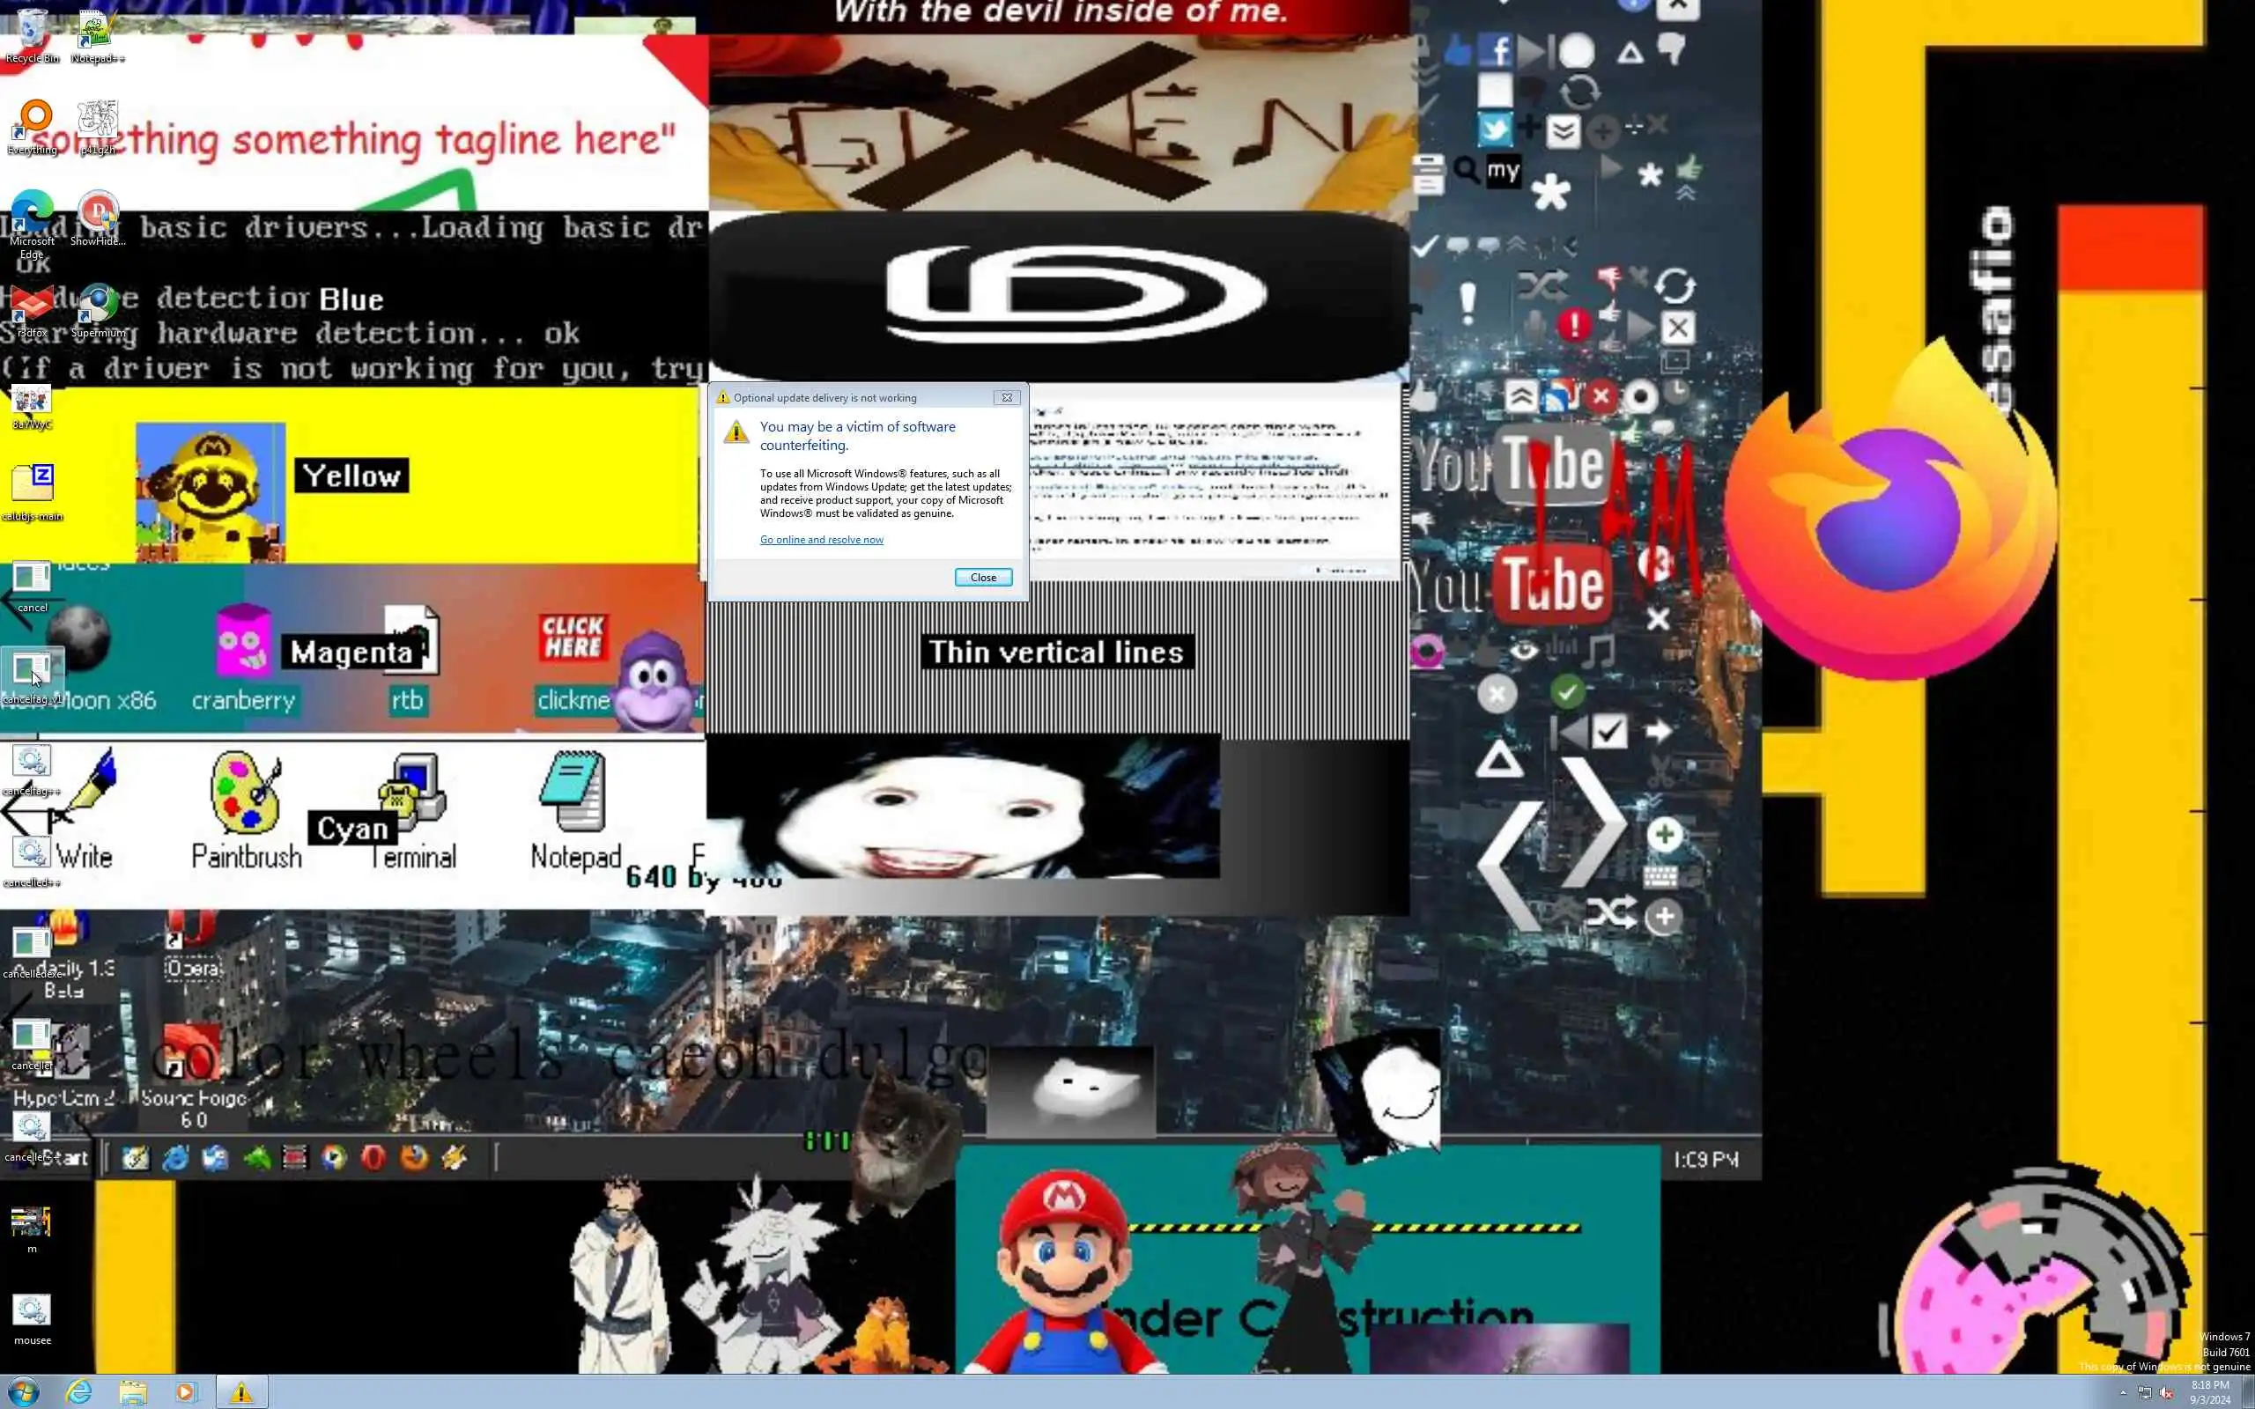This screenshot has height=1409, width=2255.
Task: Open the Windows Start menu orb
Action: [23, 1392]
